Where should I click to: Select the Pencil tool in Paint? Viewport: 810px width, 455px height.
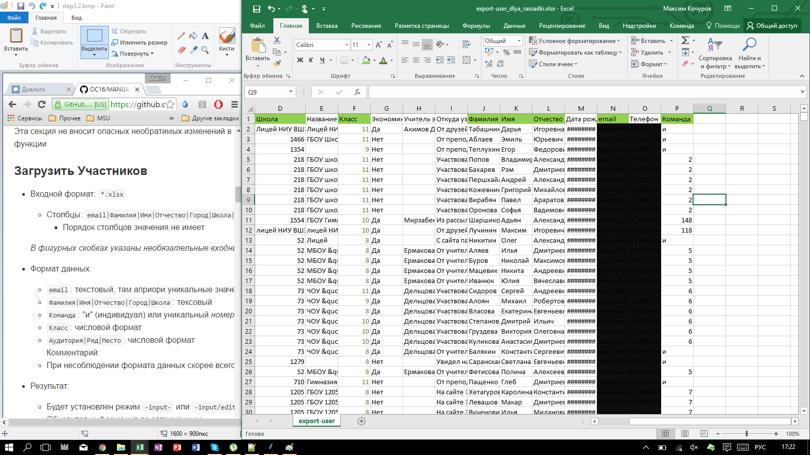coord(181,36)
